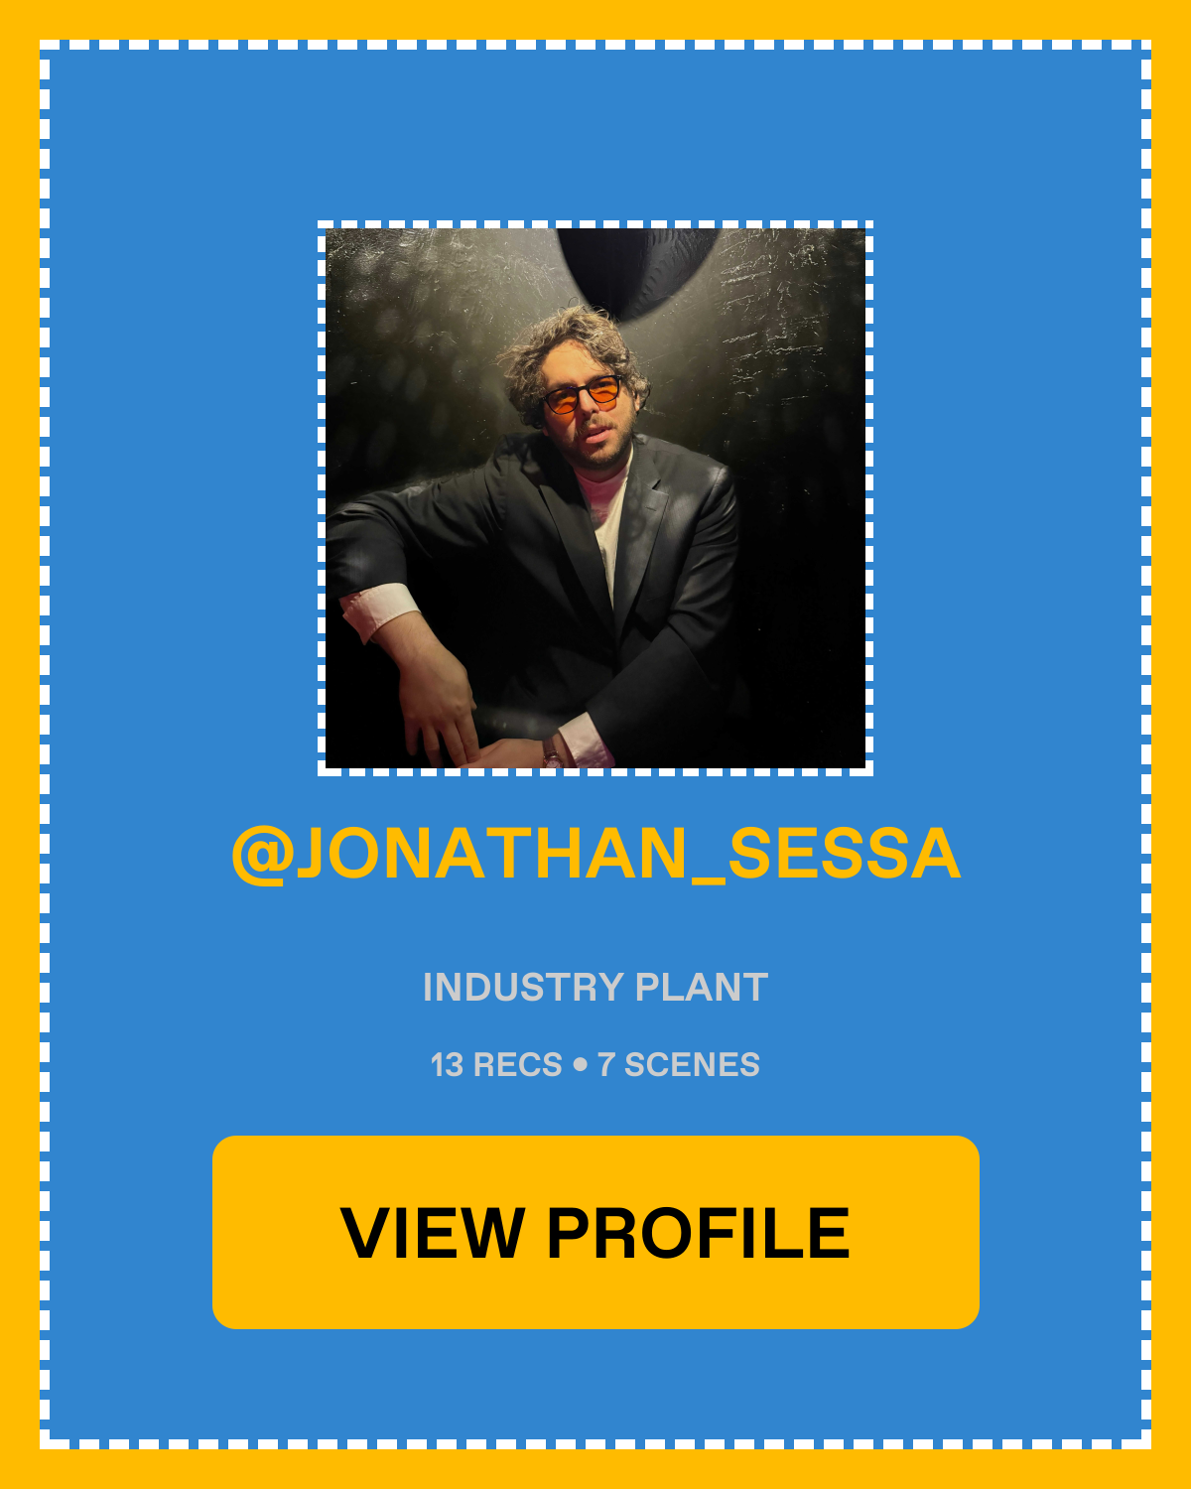Click the word PROFILE on yellow button
Screen dimensions: 1191x1489
tap(699, 1233)
